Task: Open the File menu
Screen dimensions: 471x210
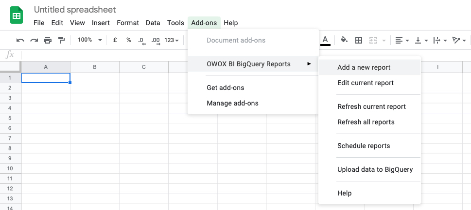Action: click(39, 23)
